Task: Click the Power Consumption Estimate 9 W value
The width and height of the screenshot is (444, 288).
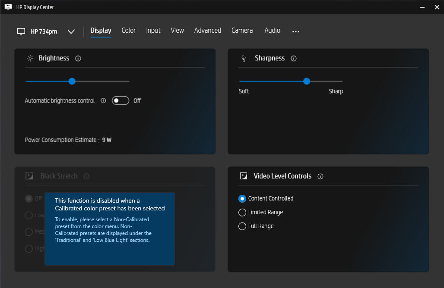Action: (107, 140)
